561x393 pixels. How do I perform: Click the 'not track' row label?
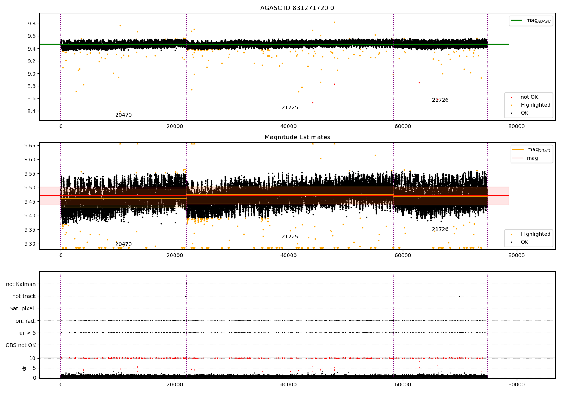click(x=24, y=296)
